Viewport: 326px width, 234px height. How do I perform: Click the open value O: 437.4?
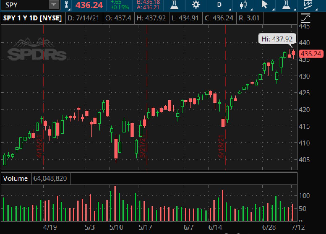[x=118, y=18]
